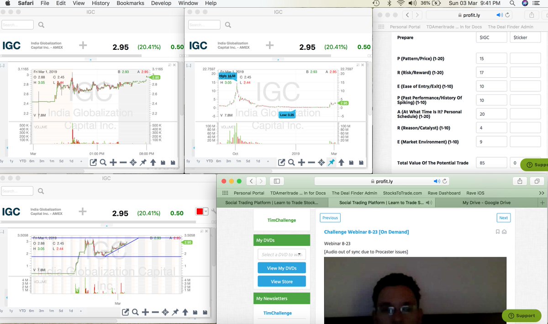Click pin icon in top-left IGC chart toolbar
The image size is (548, 324).
(143, 162)
